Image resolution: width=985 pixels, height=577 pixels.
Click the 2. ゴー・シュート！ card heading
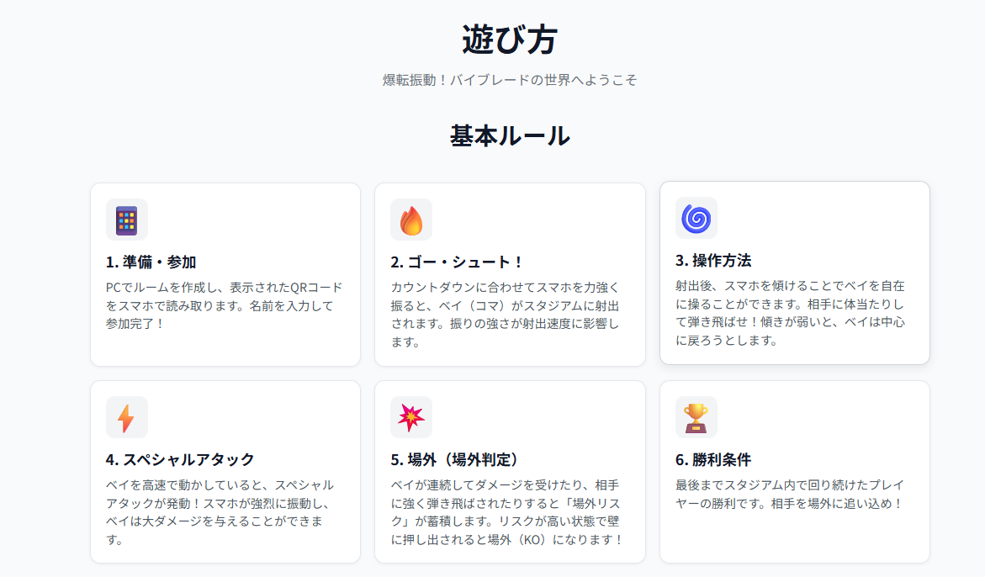click(x=458, y=262)
